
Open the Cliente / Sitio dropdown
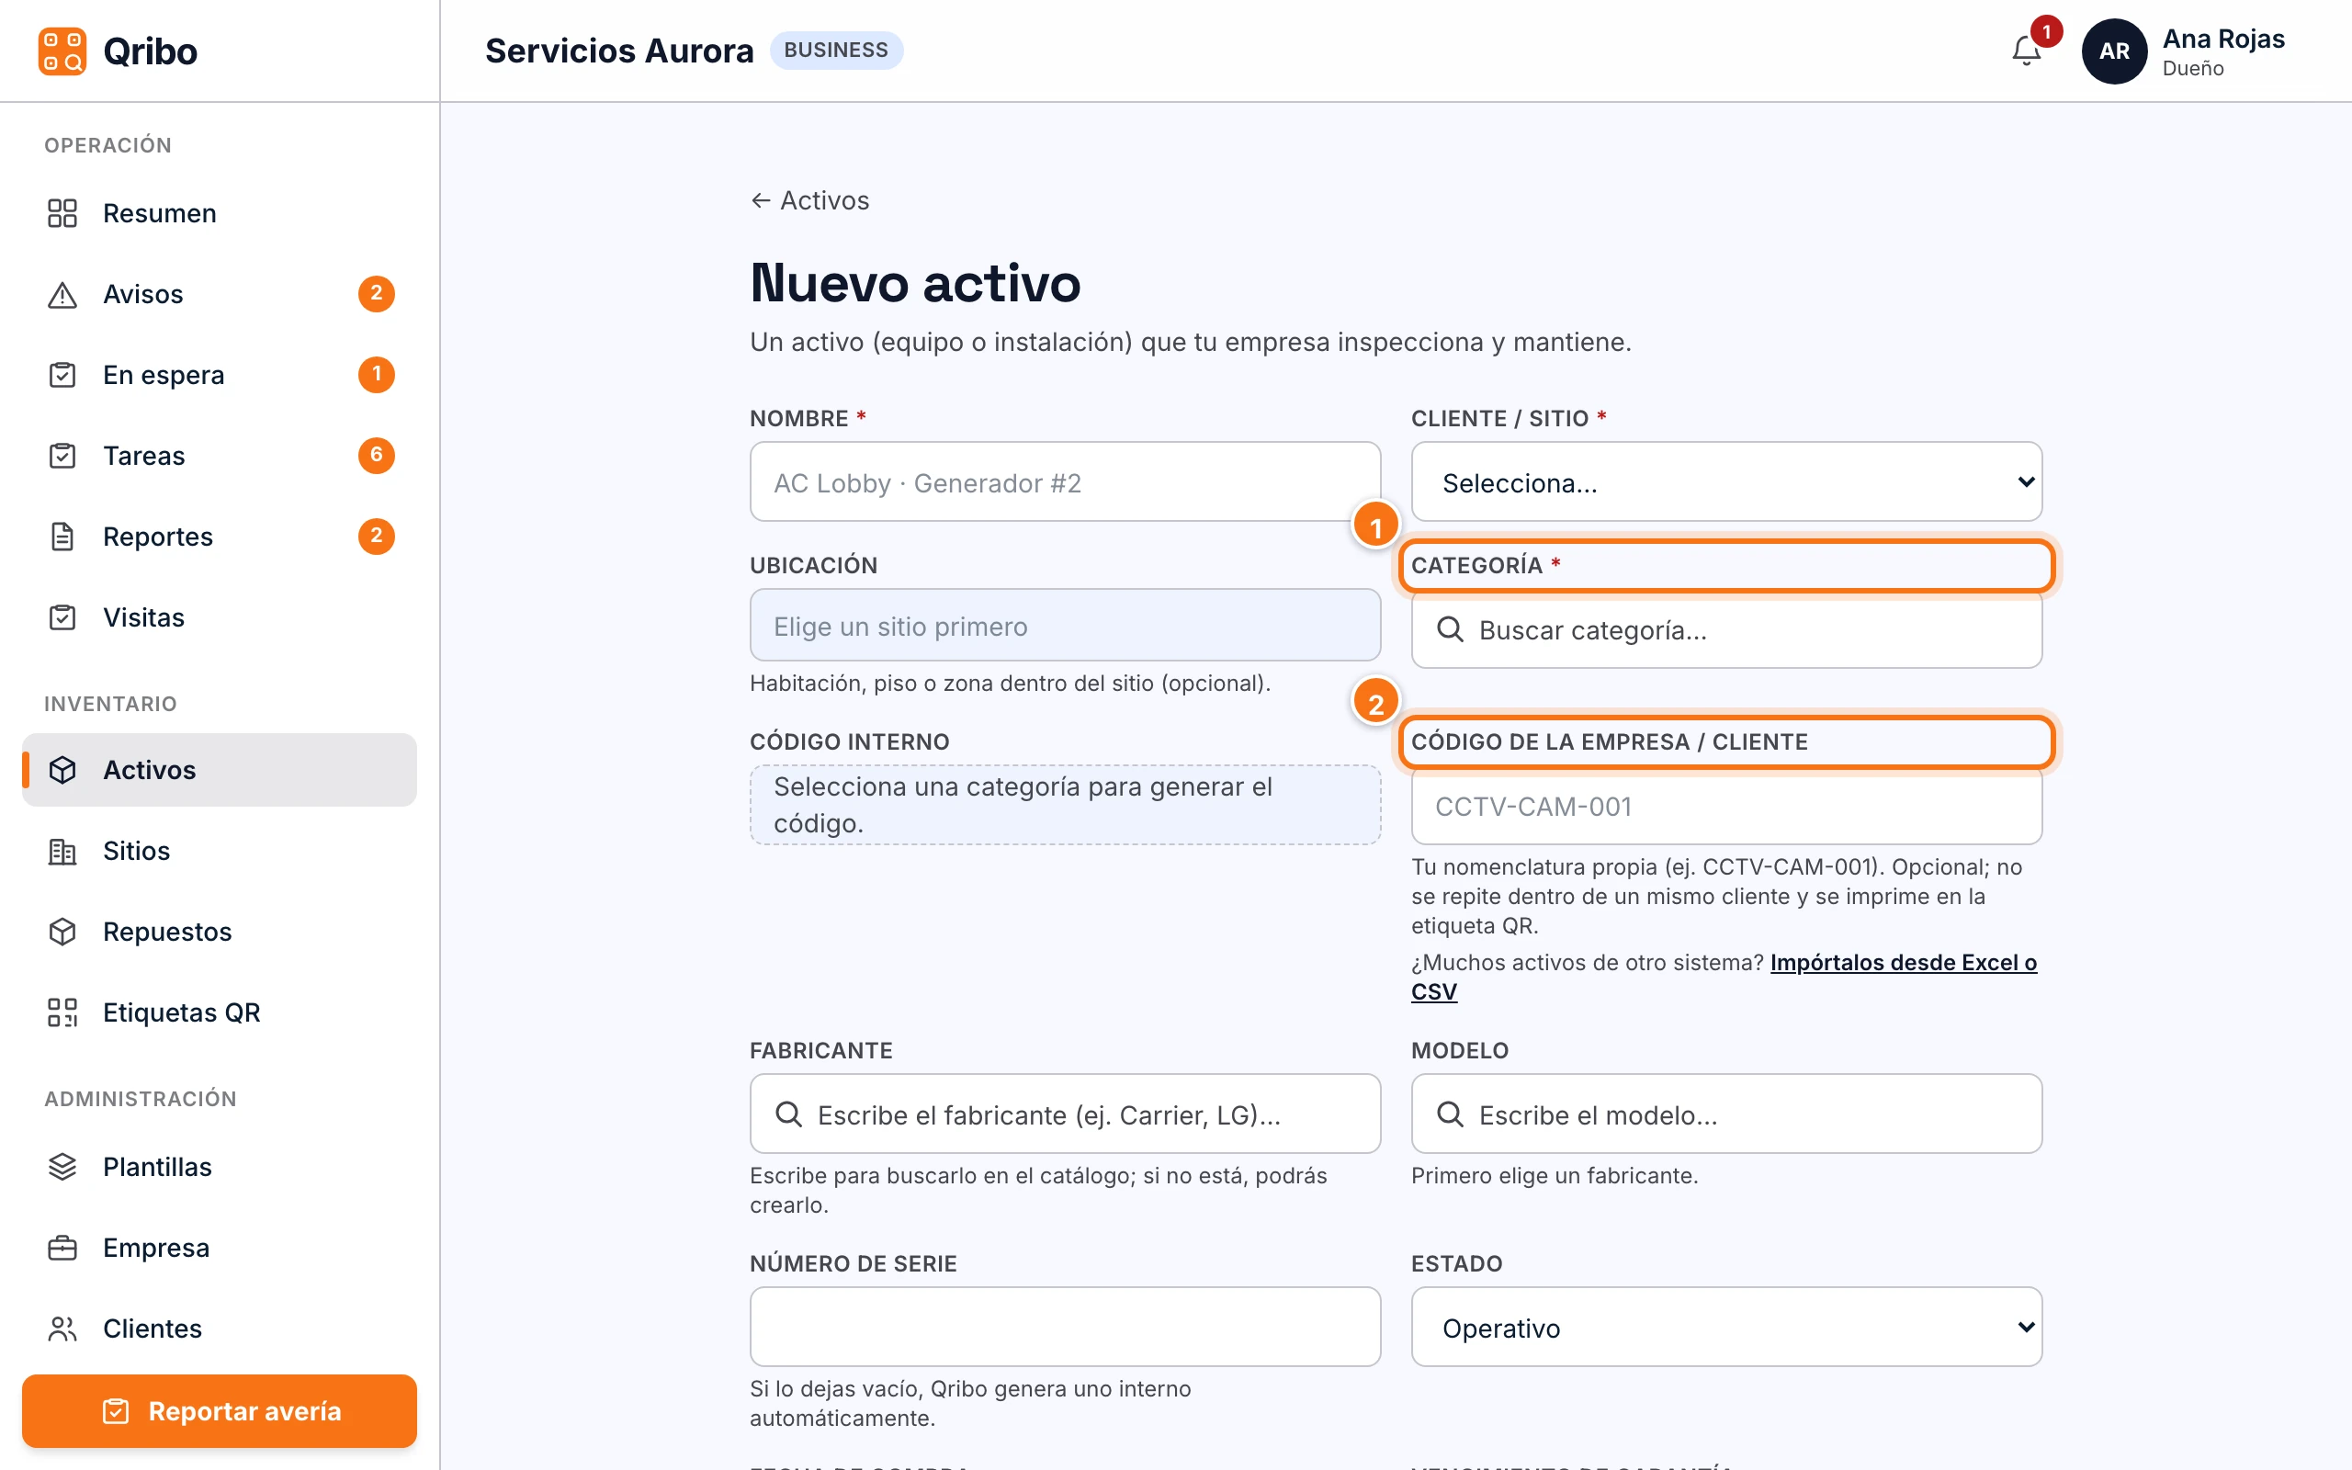(1726, 482)
